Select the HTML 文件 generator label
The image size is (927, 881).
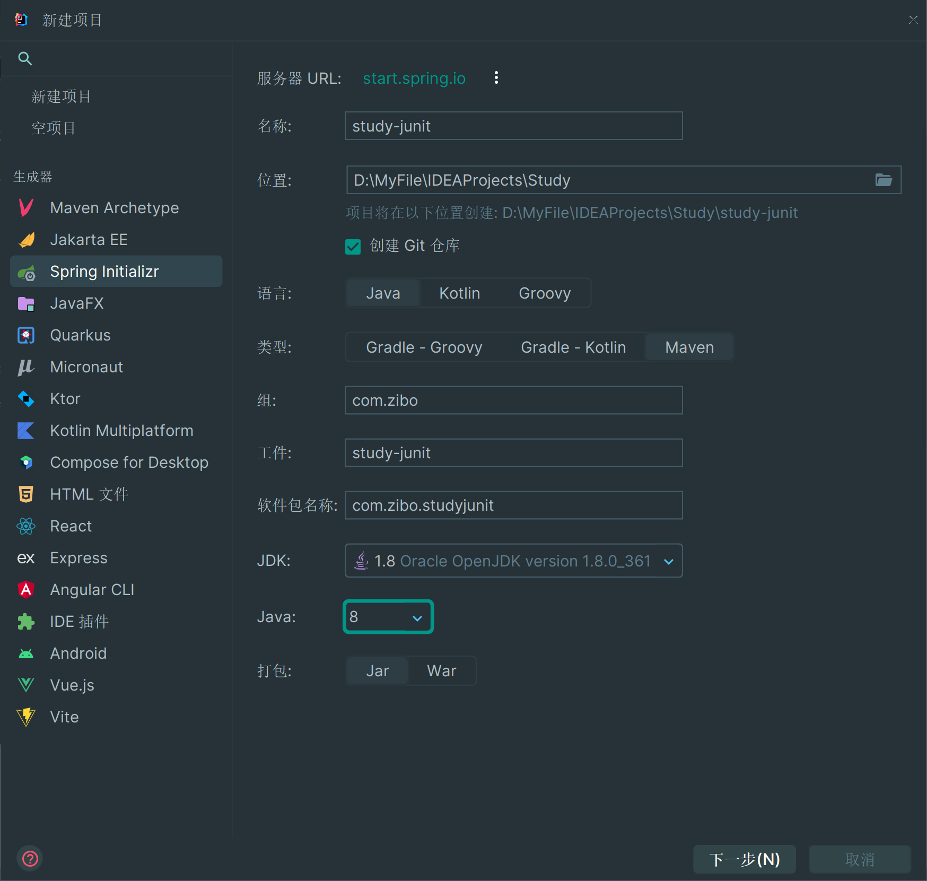(x=89, y=494)
